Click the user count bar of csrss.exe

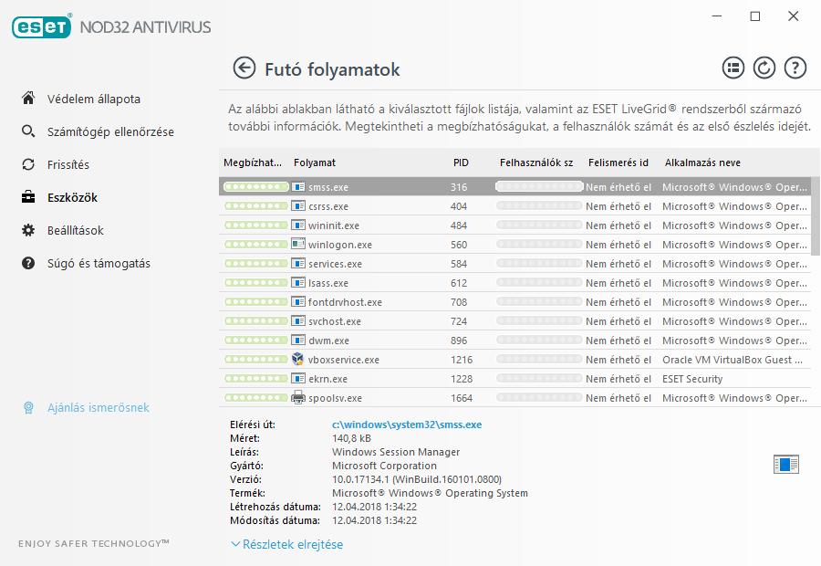pos(539,206)
